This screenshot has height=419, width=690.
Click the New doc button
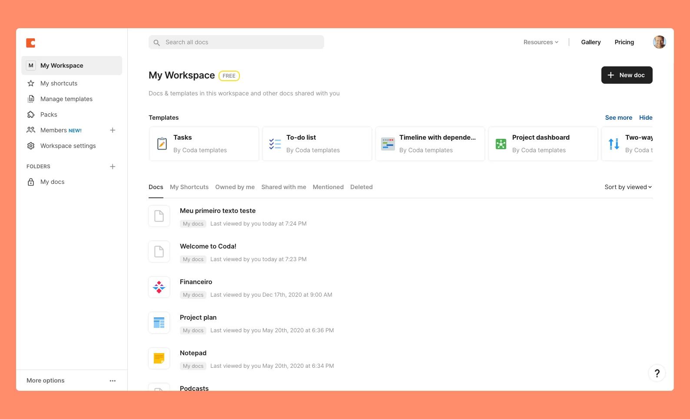coord(627,75)
